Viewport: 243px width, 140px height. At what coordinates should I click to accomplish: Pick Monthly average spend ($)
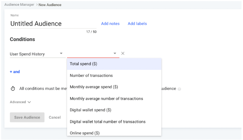pos(114,87)
